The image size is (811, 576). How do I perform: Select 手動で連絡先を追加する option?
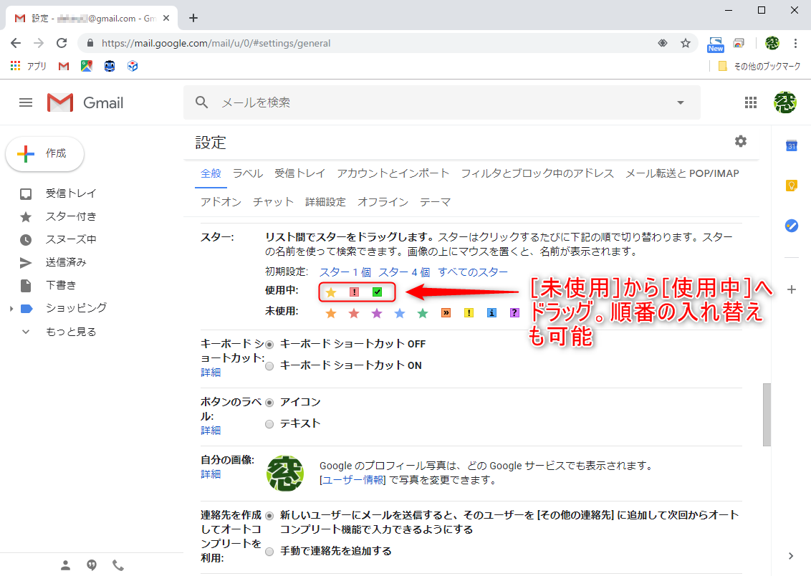[269, 551]
